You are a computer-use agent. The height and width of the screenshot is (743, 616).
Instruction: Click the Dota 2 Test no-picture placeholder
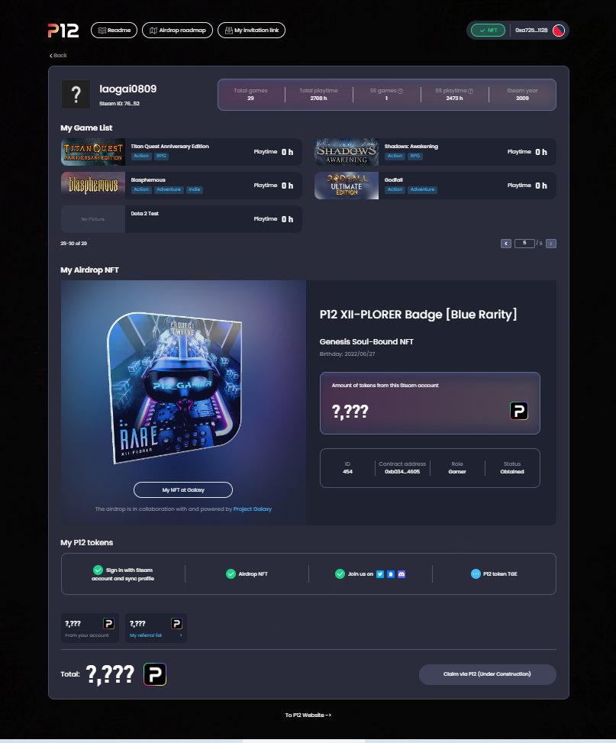tap(93, 219)
